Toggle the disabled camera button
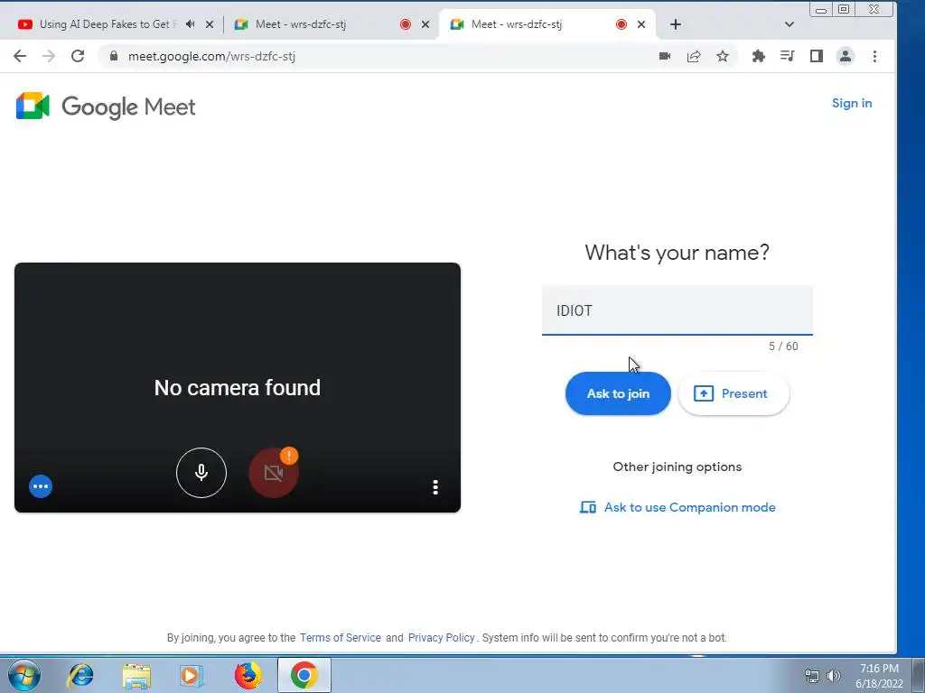This screenshot has width=925, height=693. [x=273, y=473]
